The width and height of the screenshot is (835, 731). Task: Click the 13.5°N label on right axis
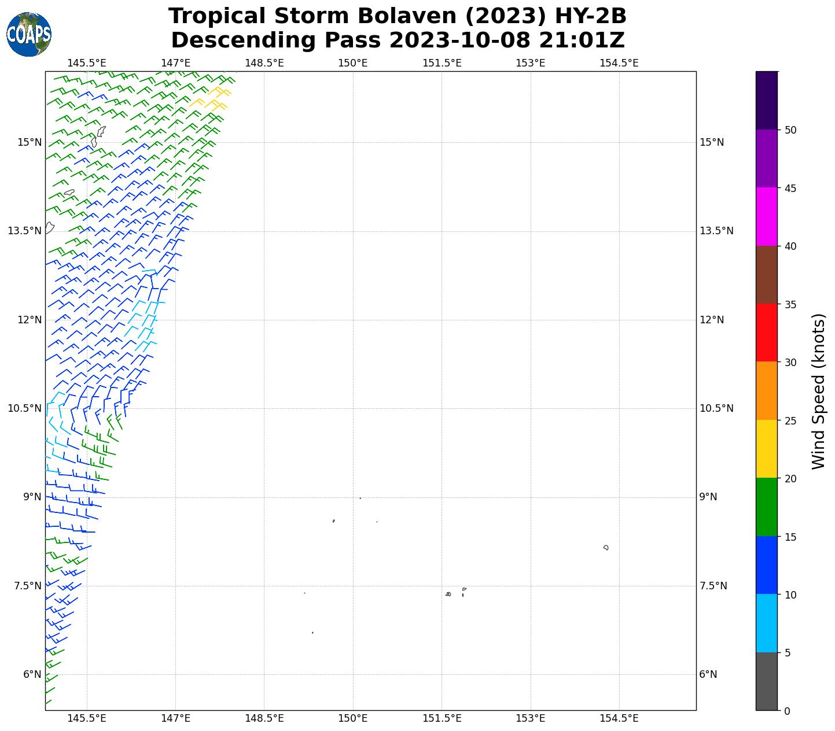(x=716, y=231)
